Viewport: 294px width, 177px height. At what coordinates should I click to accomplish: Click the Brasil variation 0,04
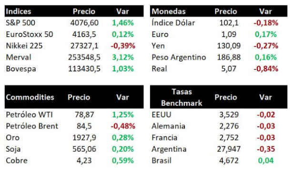266,160
